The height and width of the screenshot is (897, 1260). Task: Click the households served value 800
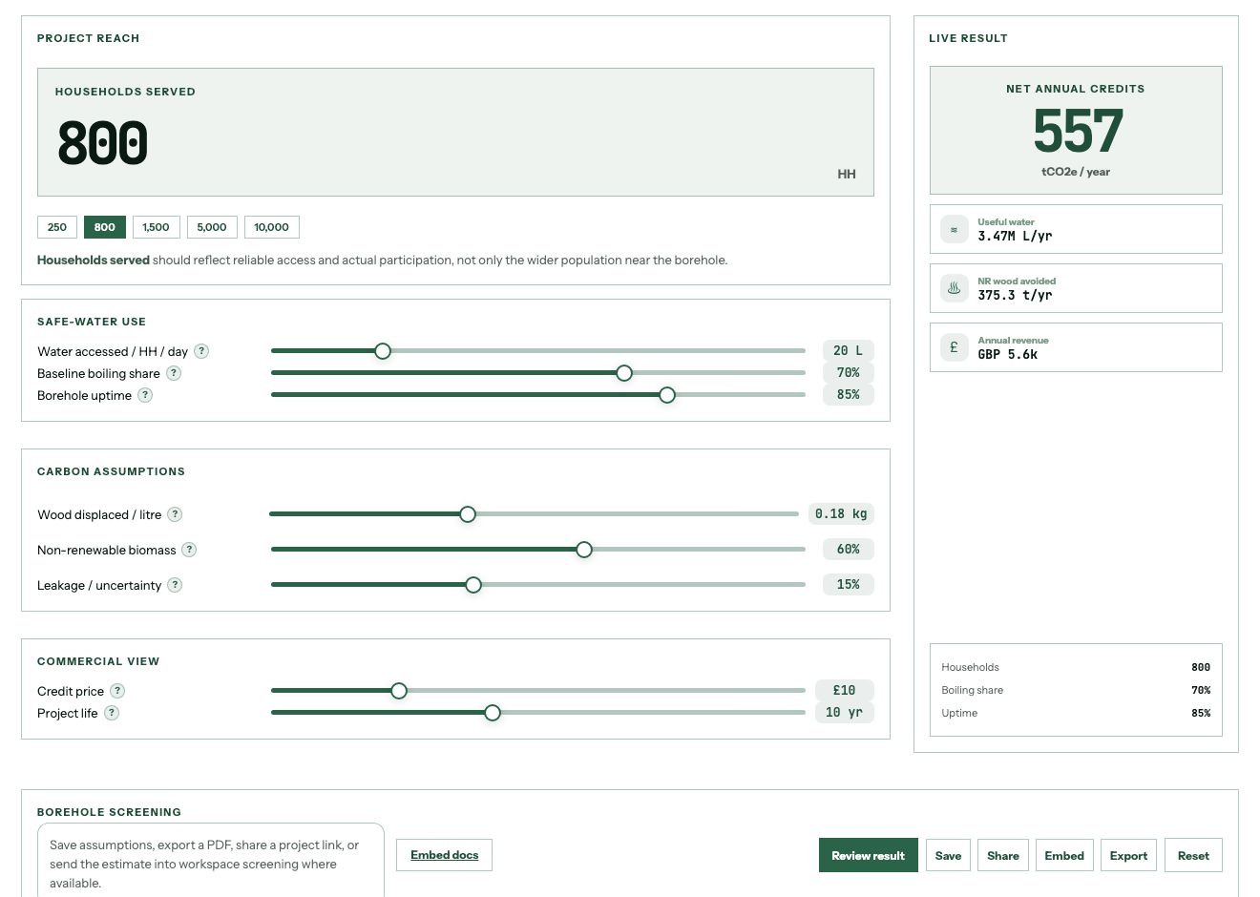[x=103, y=143]
